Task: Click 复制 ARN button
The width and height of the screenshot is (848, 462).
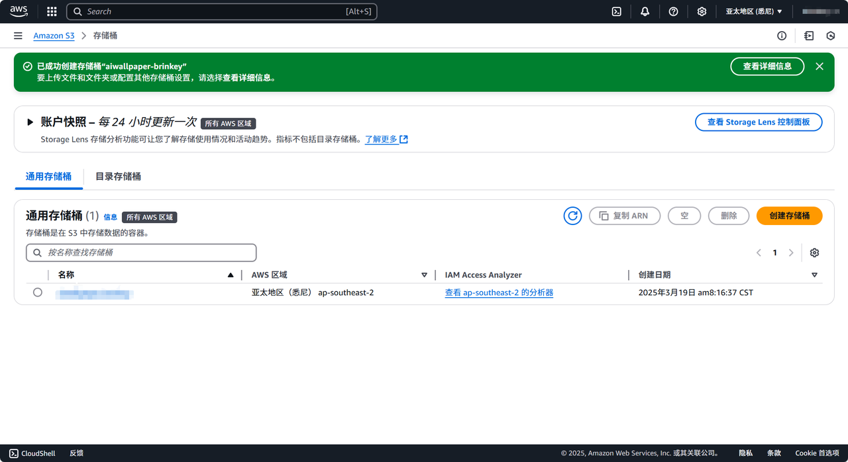Action: 625,216
